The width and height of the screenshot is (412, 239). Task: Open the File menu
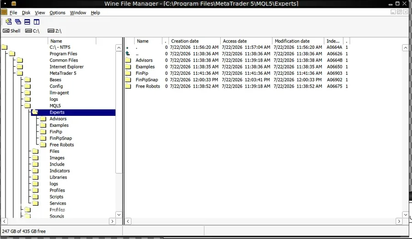(x=13, y=13)
